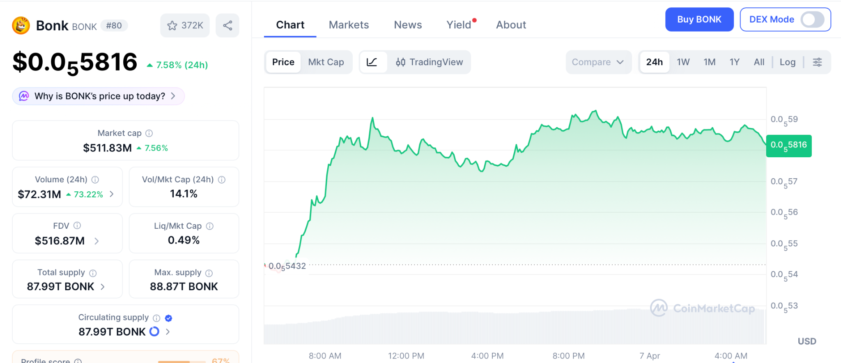Switch chart to Mkt Cap view
841x363 pixels.
coord(326,62)
